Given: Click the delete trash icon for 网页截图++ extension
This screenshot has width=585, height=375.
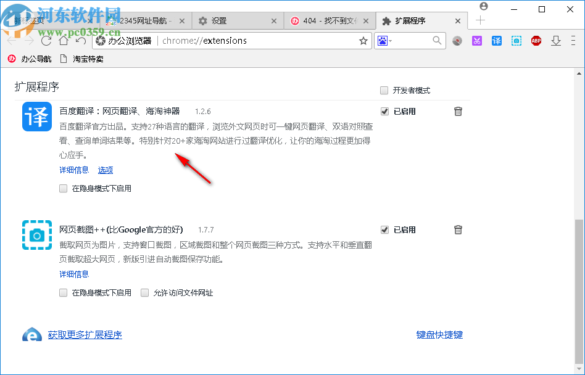Looking at the screenshot, I should 458,229.
